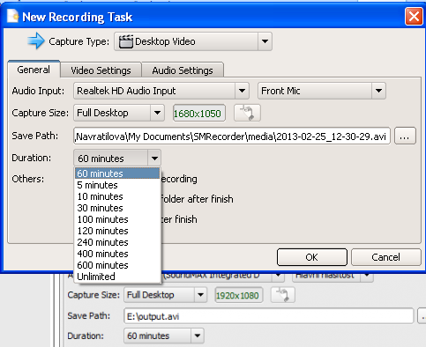Click the region picker hand icon beside 1680x1050
The height and width of the screenshot is (347, 426).
(x=247, y=113)
